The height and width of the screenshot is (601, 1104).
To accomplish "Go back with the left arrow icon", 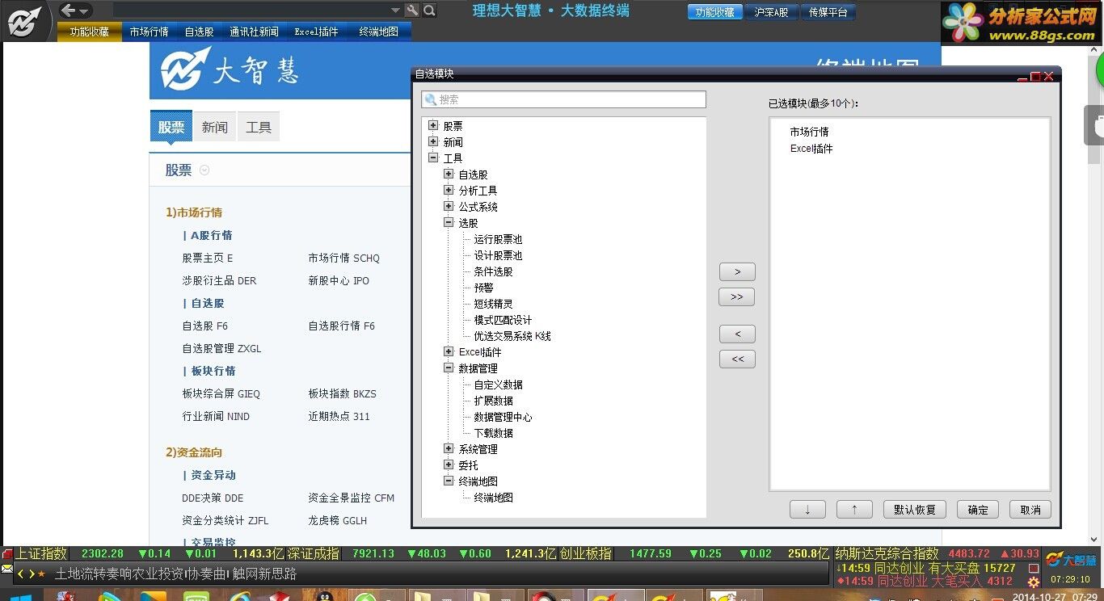I will point(68,11).
